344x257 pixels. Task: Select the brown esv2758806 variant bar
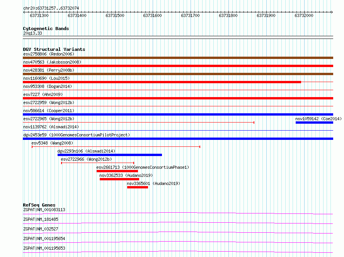(178, 58)
